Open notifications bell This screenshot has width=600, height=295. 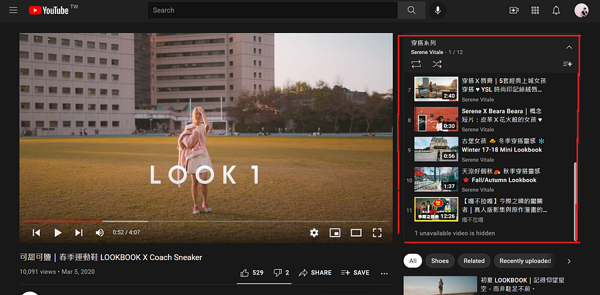pos(556,10)
